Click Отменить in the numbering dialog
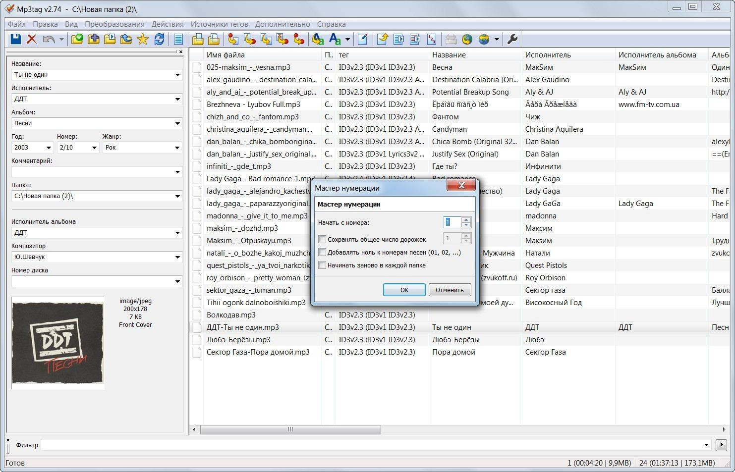The width and height of the screenshot is (735, 472). (x=450, y=290)
